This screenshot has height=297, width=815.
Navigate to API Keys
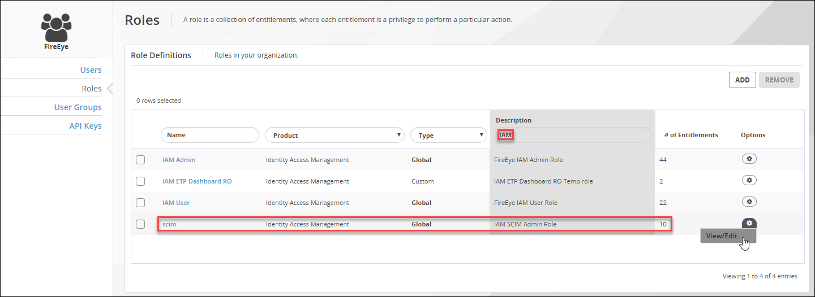pos(85,126)
